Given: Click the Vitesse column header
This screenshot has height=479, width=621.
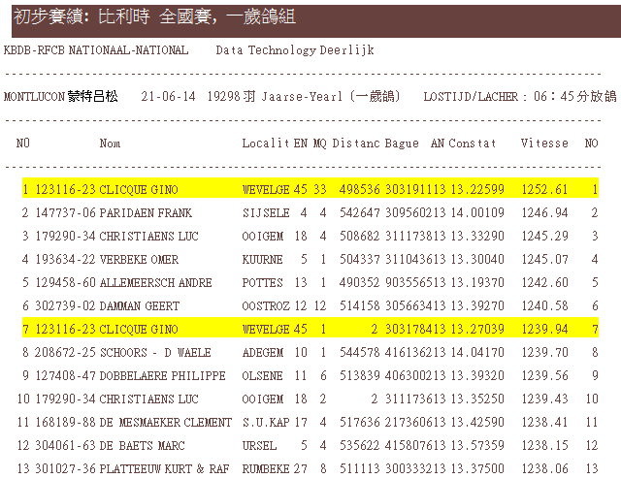Looking at the screenshot, I should pyautogui.click(x=543, y=144).
